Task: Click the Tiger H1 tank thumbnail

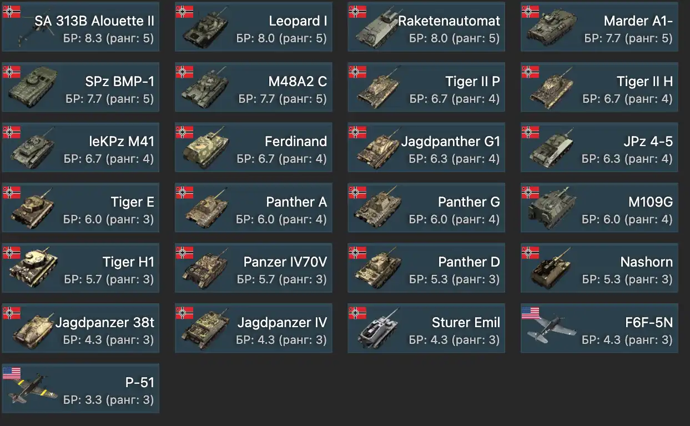Action: 32,268
